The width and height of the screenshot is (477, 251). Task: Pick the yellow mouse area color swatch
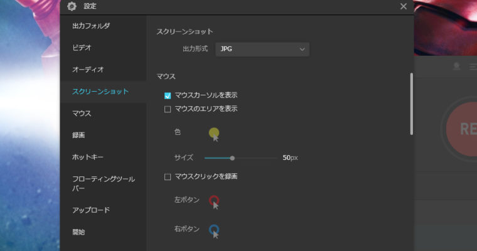pyautogui.click(x=214, y=134)
